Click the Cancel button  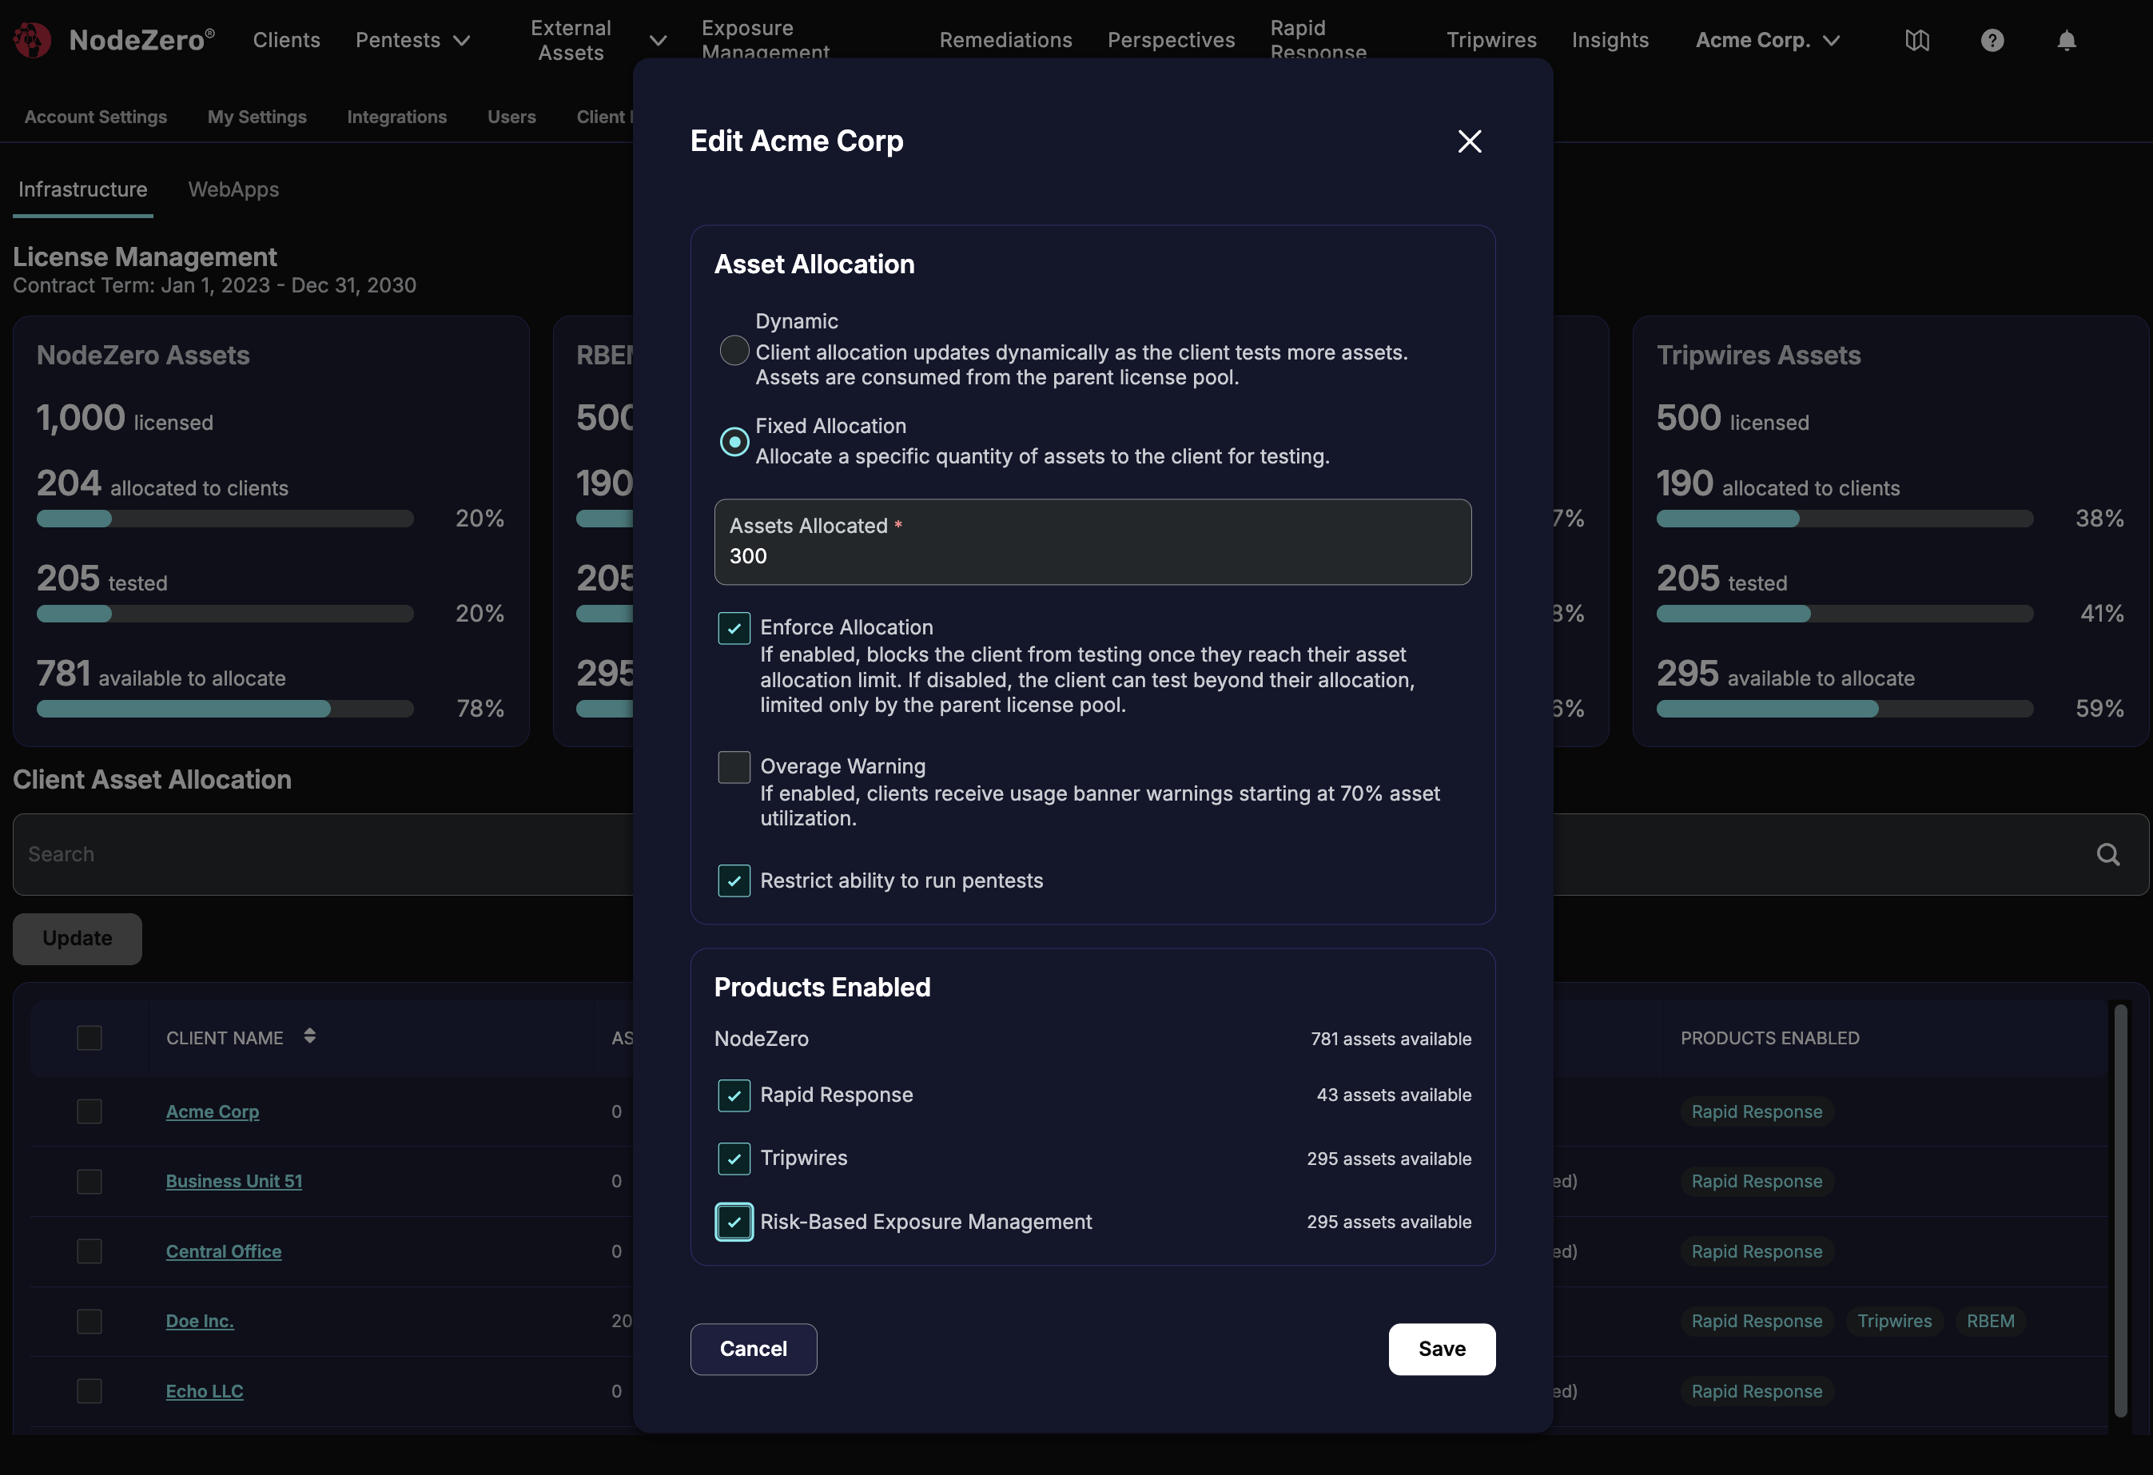pyautogui.click(x=753, y=1349)
